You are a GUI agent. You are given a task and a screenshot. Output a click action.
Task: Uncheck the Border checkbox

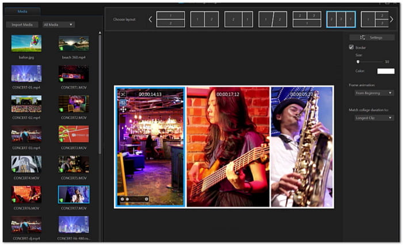pyautogui.click(x=351, y=47)
